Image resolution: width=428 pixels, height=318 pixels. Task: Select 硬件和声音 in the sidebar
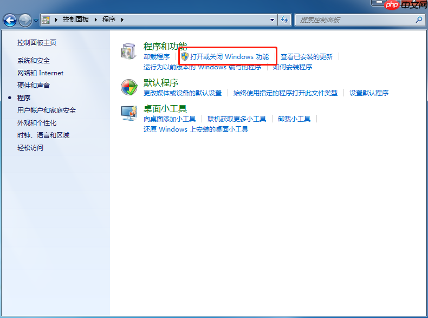pos(34,86)
